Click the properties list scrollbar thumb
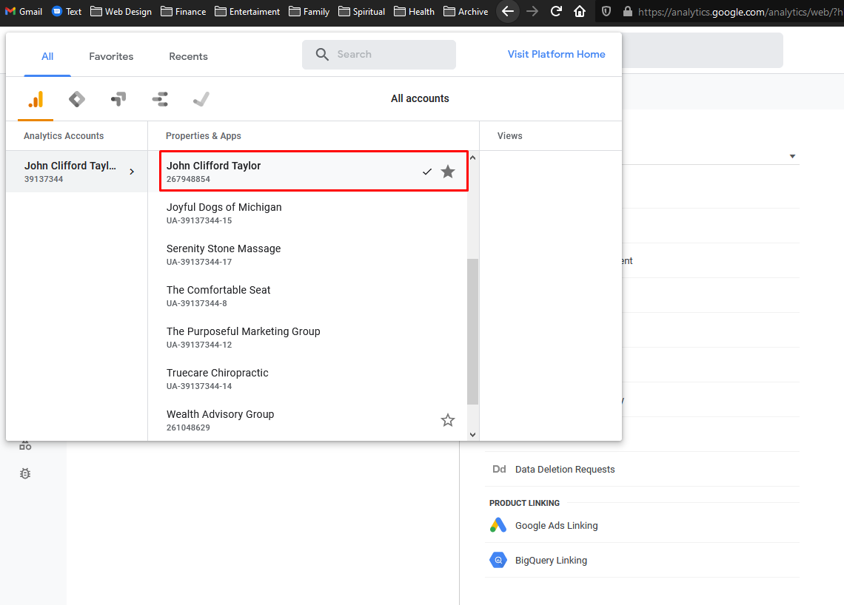Screen dimensions: 844x605 pos(472,331)
